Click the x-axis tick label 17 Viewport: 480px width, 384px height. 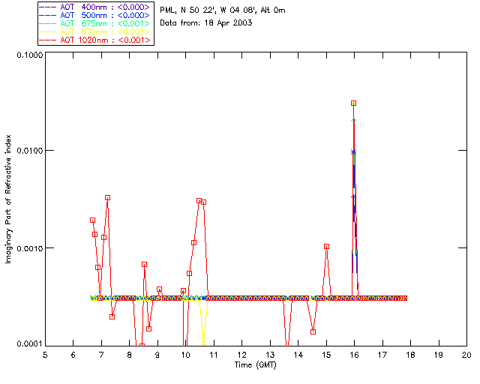(x=382, y=355)
